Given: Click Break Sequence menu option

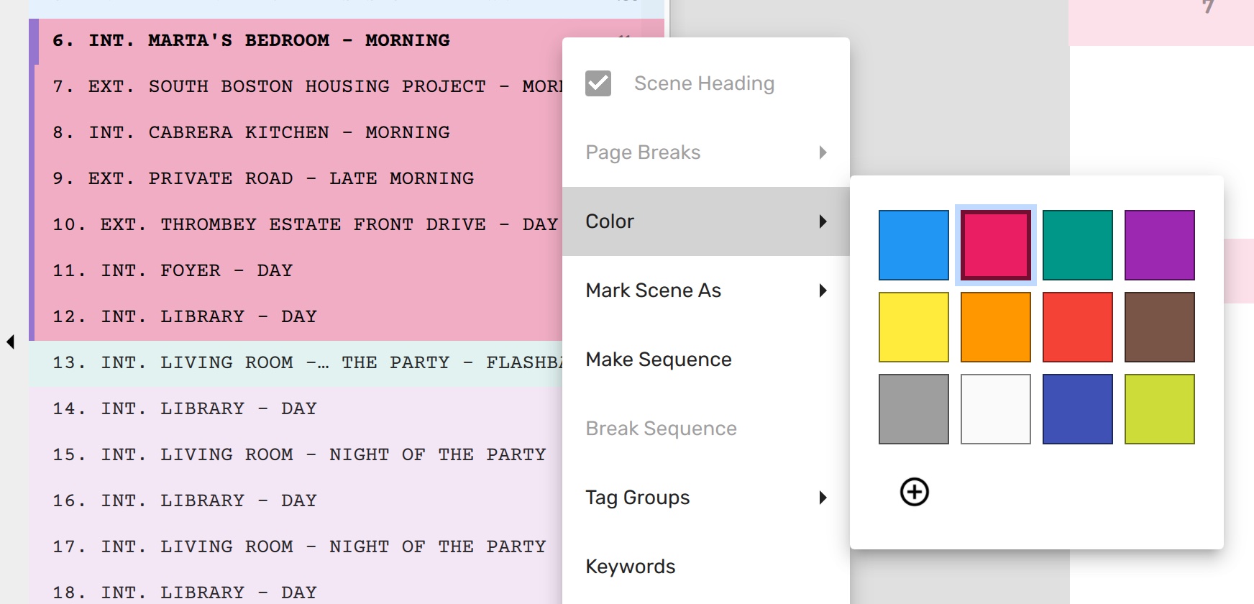Looking at the screenshot, I should click(661, 429).
